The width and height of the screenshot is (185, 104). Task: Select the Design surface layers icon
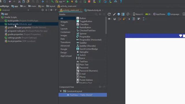(x=119, y=14)
